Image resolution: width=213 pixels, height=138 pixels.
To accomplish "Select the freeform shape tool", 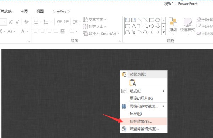I will coord(127,32).
